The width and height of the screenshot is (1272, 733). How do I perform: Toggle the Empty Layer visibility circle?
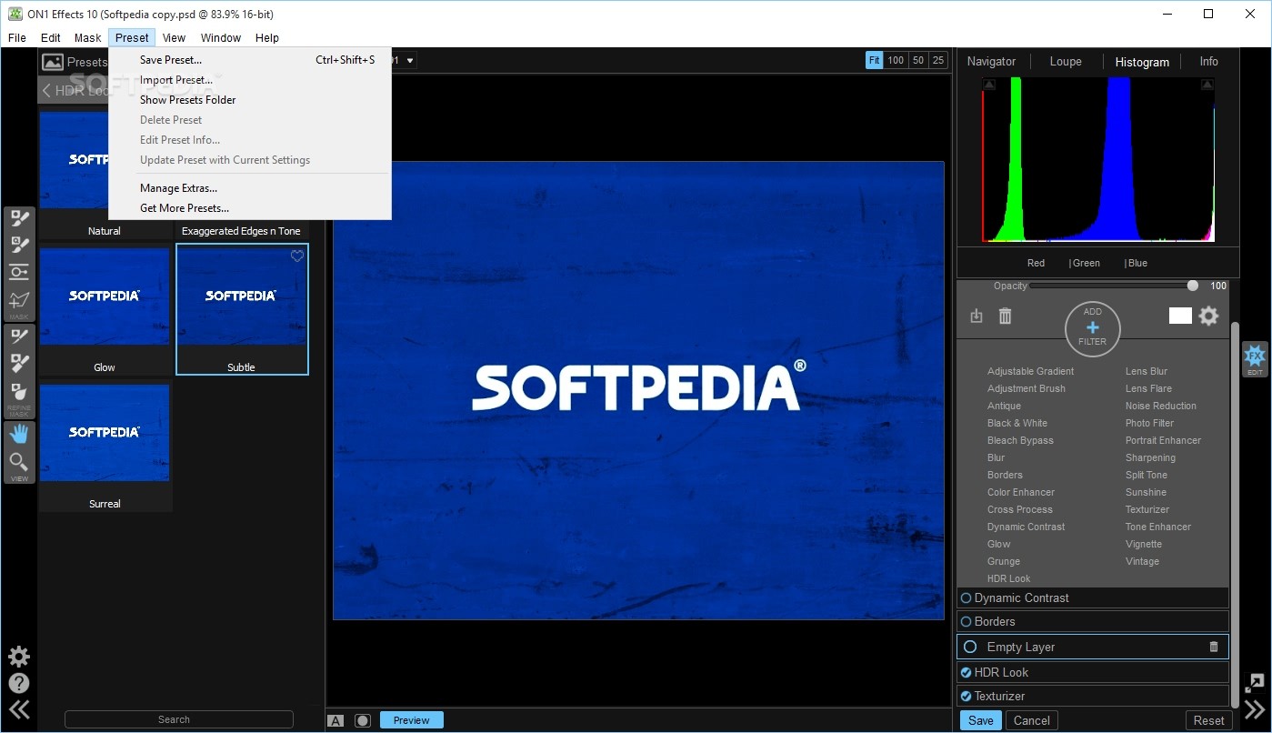(970, 647)
